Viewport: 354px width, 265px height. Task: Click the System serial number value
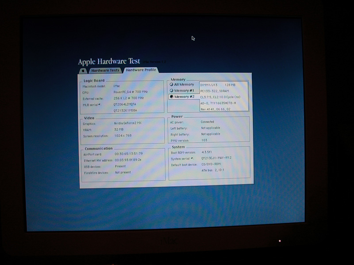pyautogui.click(x=216, y=158)
